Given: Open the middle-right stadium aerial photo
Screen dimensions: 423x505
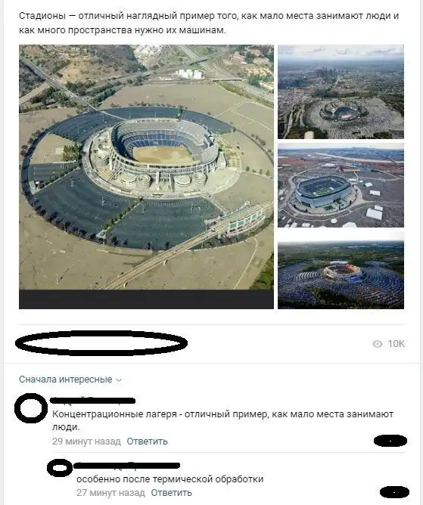Looking at the screenshot, I should (341, 185).
